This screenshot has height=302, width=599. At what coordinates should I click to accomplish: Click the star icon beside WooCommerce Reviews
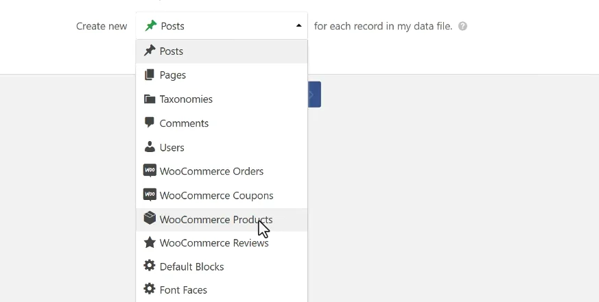[x=150, y=242]
